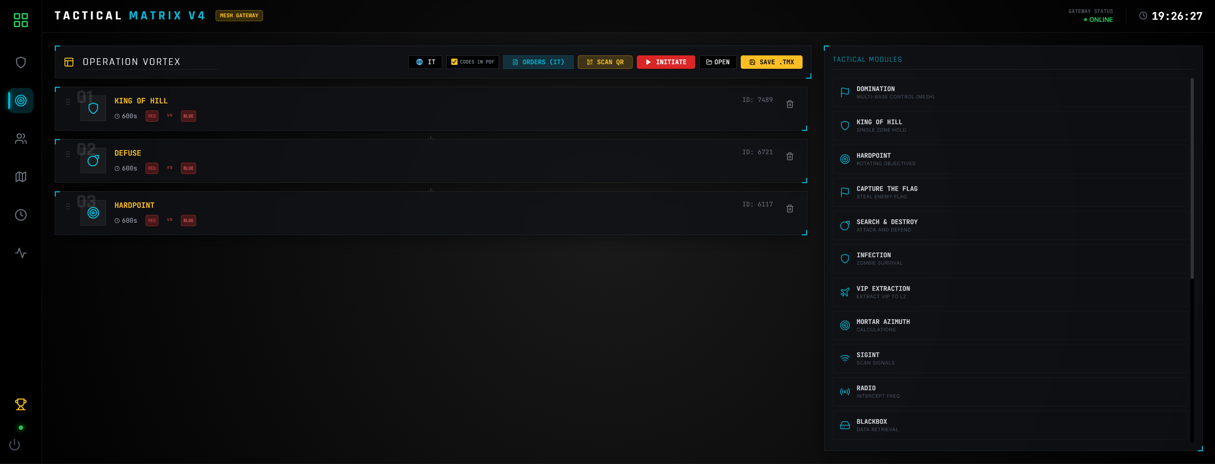Click the power icon at sidebar bottom
The width and height of the screenshot is (1215, 464).
[x=14, y=444]
